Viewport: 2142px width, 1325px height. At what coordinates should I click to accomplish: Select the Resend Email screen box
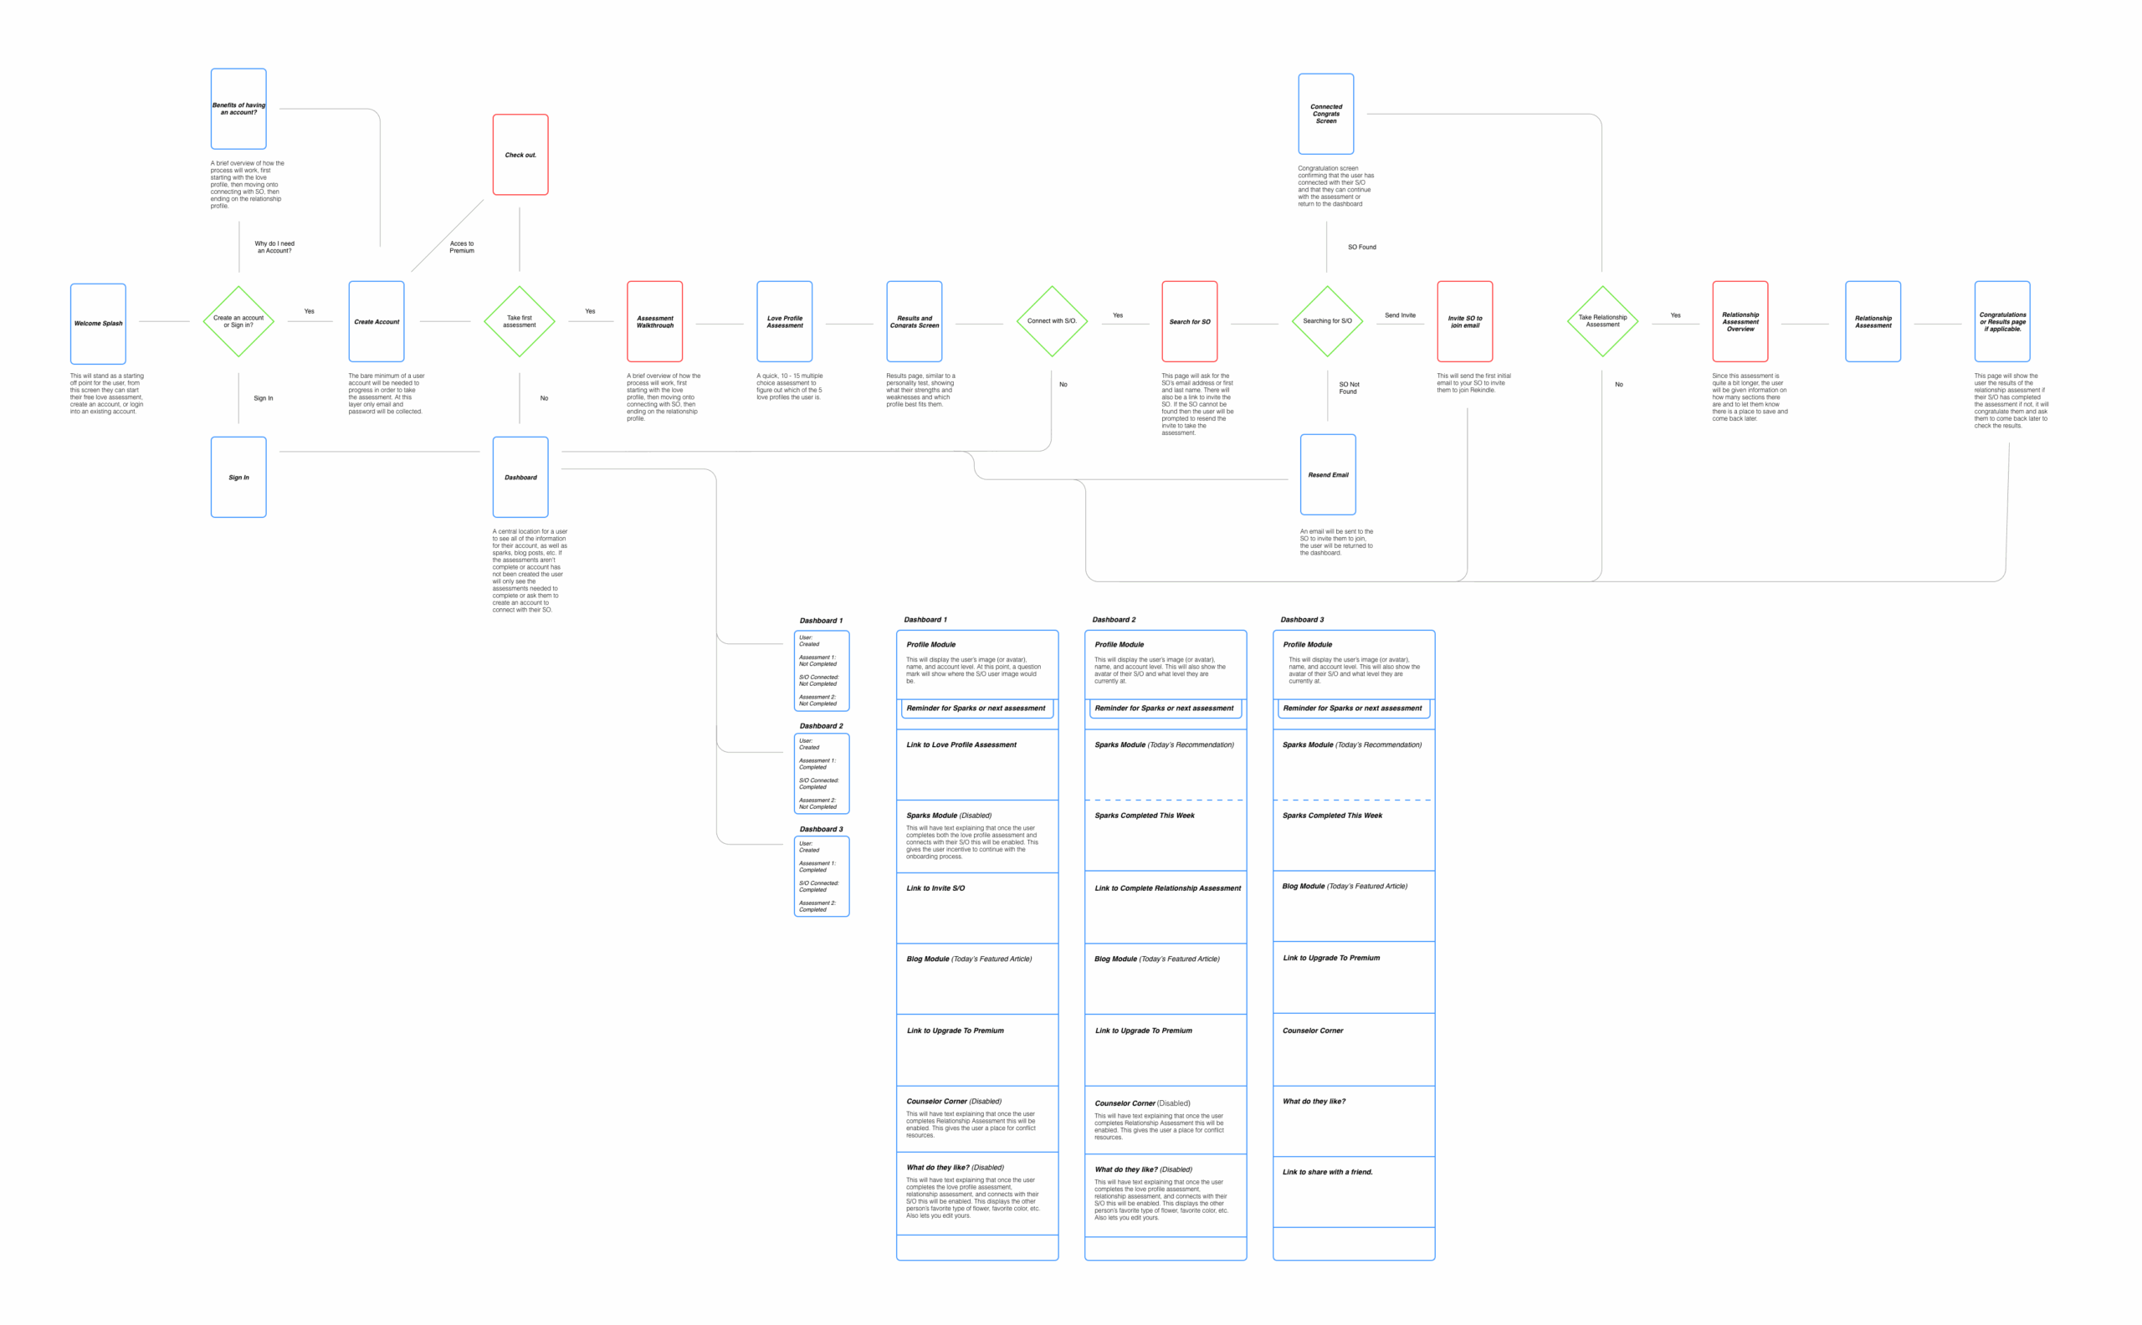click(x=1328, y=475)
